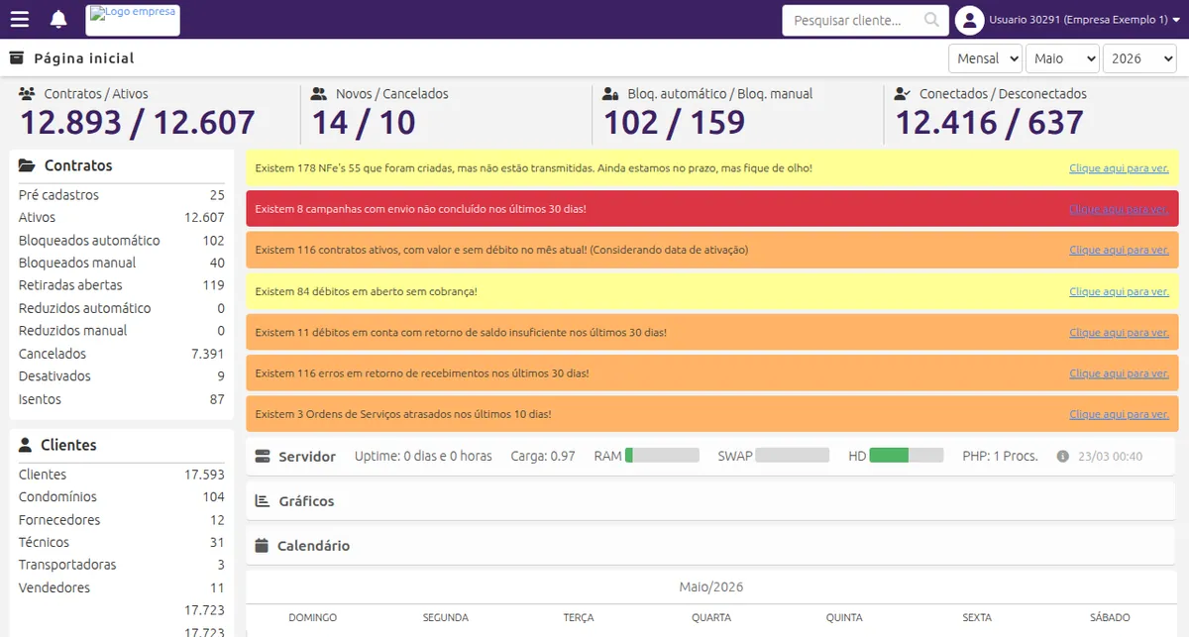The height and width of the screenshot is (637, 1189).
Task: Open the hamburger menu icon
Action: coord(20,20)
